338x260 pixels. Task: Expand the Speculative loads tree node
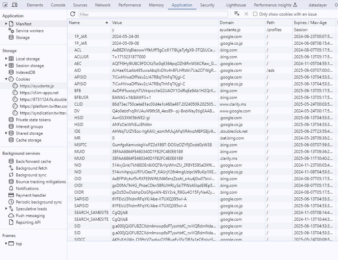click(6, 209)
